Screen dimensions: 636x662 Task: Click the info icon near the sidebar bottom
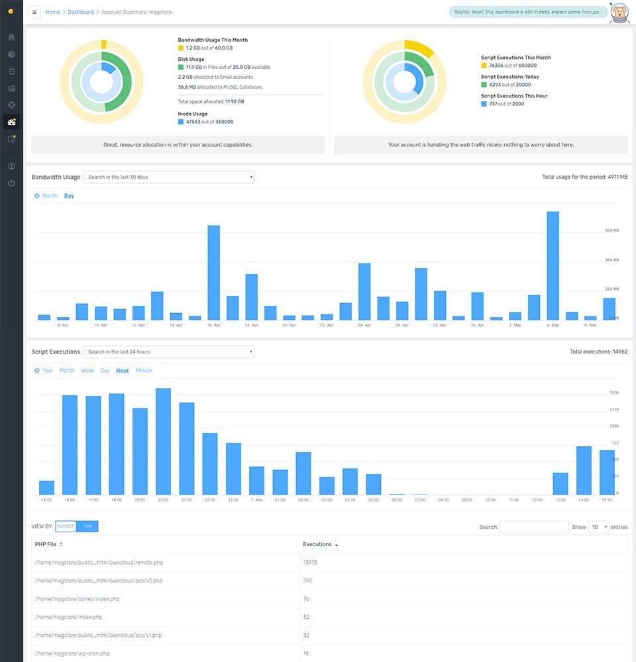pyautogui.click(x=11, y=166)
